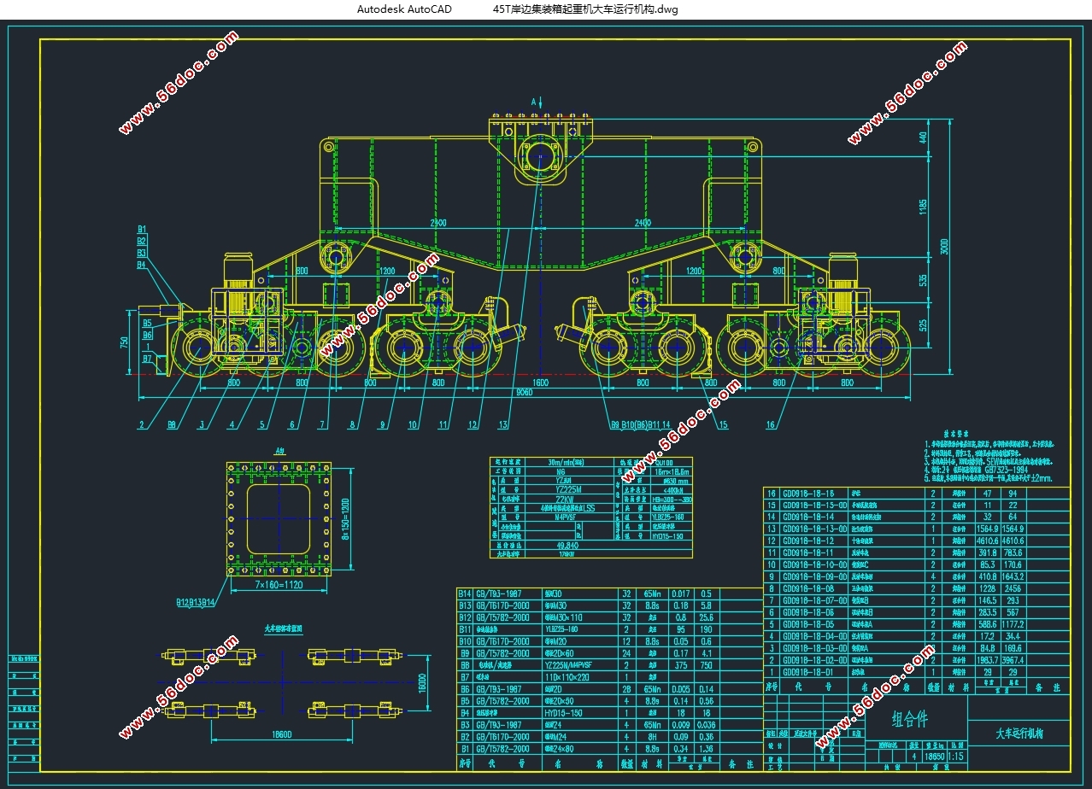Viewport: 1092px width, 789px height.
Task: Click the 9060 overall length dimension
Action: click(525, 394)
